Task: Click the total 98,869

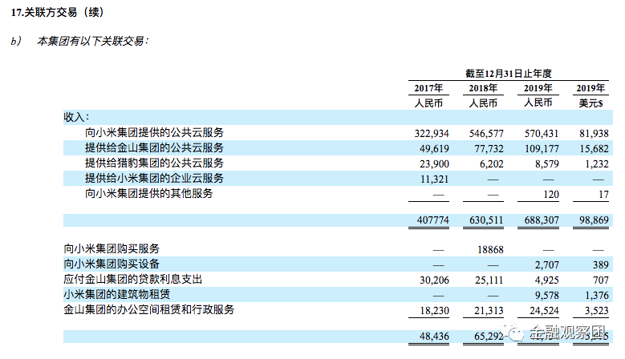Action: [594, 220]
